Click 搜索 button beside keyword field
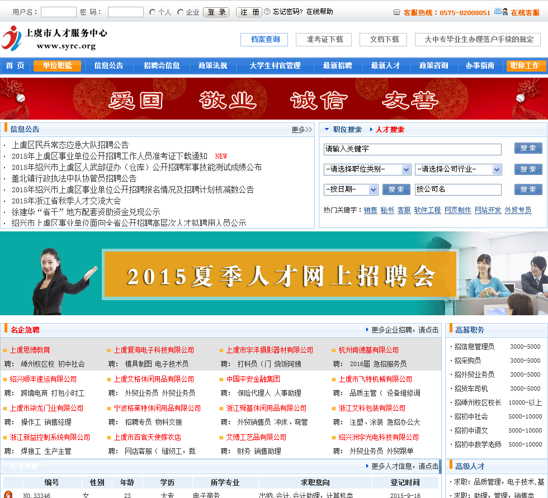548x498 pixels. (528, 148)
